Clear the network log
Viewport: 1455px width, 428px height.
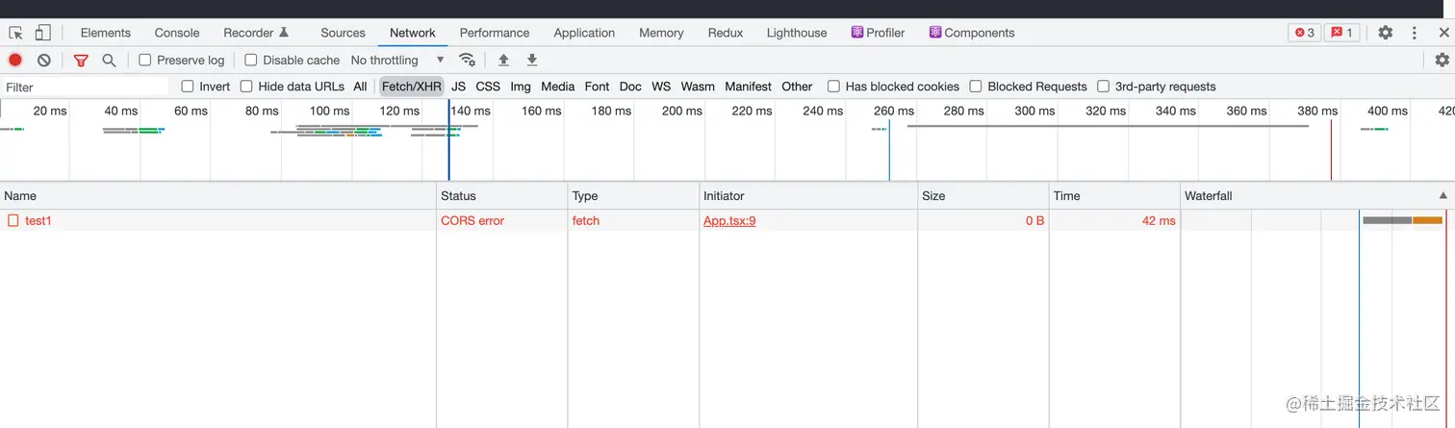(44, 60)
